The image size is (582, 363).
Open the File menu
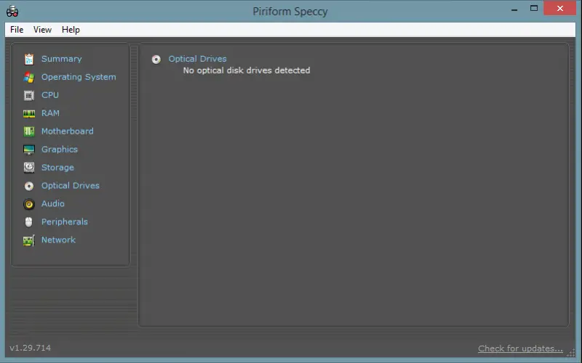(17, 30)
